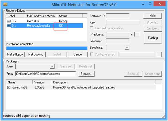Click the Select all button
The height and width of the screenshot is (121, 168).
pos(133,74)
